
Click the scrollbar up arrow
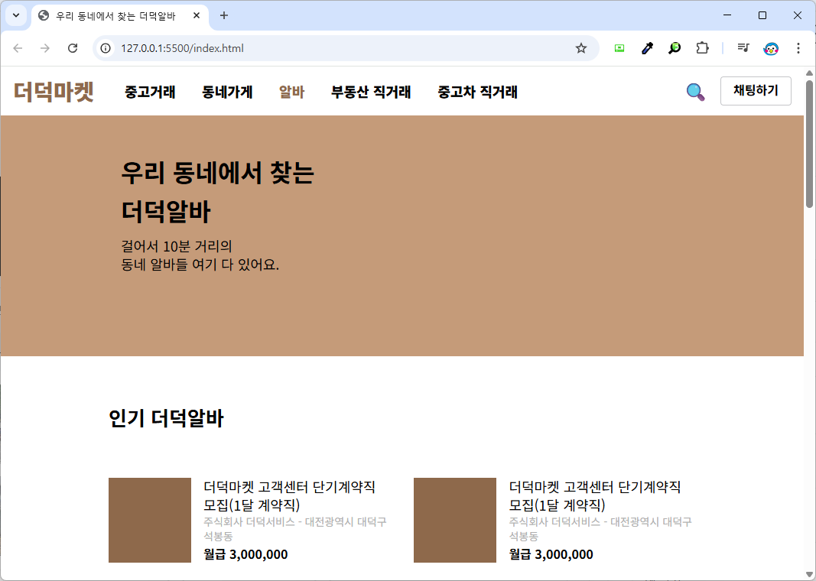click(x=809, y=73)
